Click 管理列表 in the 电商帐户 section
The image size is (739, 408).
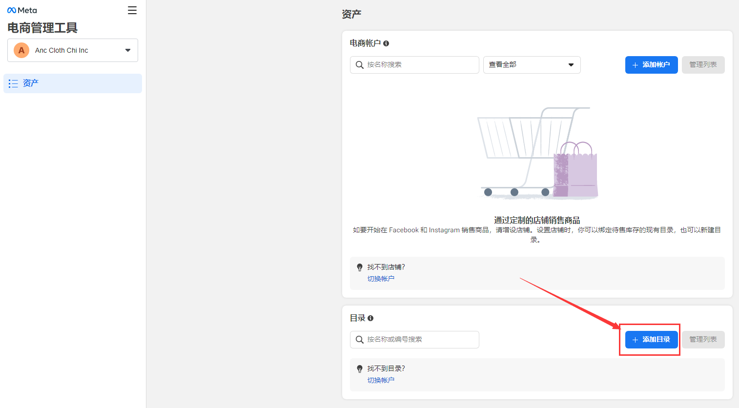click(703, 65)
